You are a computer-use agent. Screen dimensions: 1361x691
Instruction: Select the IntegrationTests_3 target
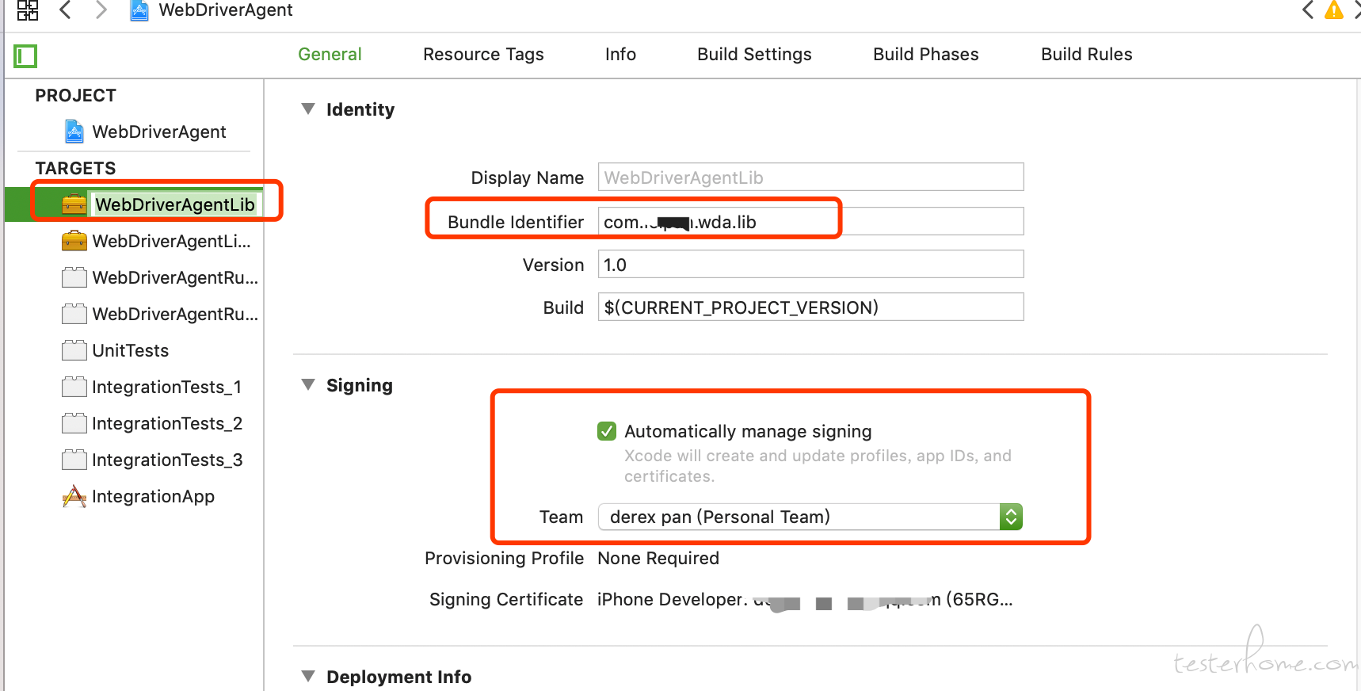point(167,460)
